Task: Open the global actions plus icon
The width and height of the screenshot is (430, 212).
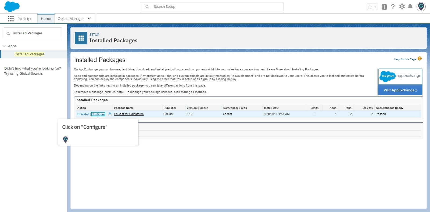Action: click(x=384, y=7)
